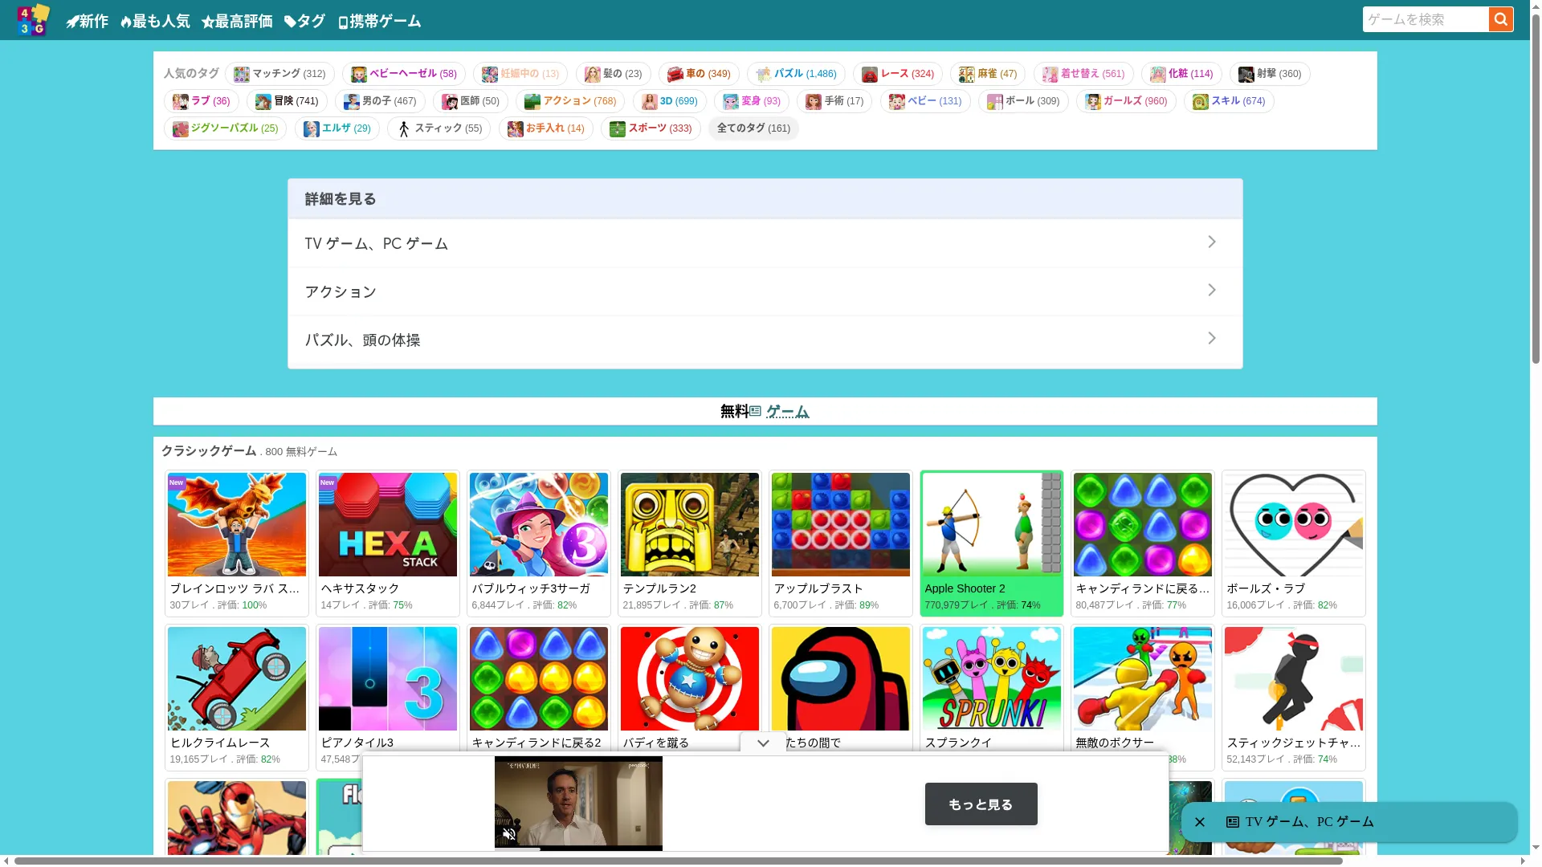The image size is (1542, 867).
Task: Open the ブレインロッツ ラバ game thumbnail
Action: click(236, 524)
